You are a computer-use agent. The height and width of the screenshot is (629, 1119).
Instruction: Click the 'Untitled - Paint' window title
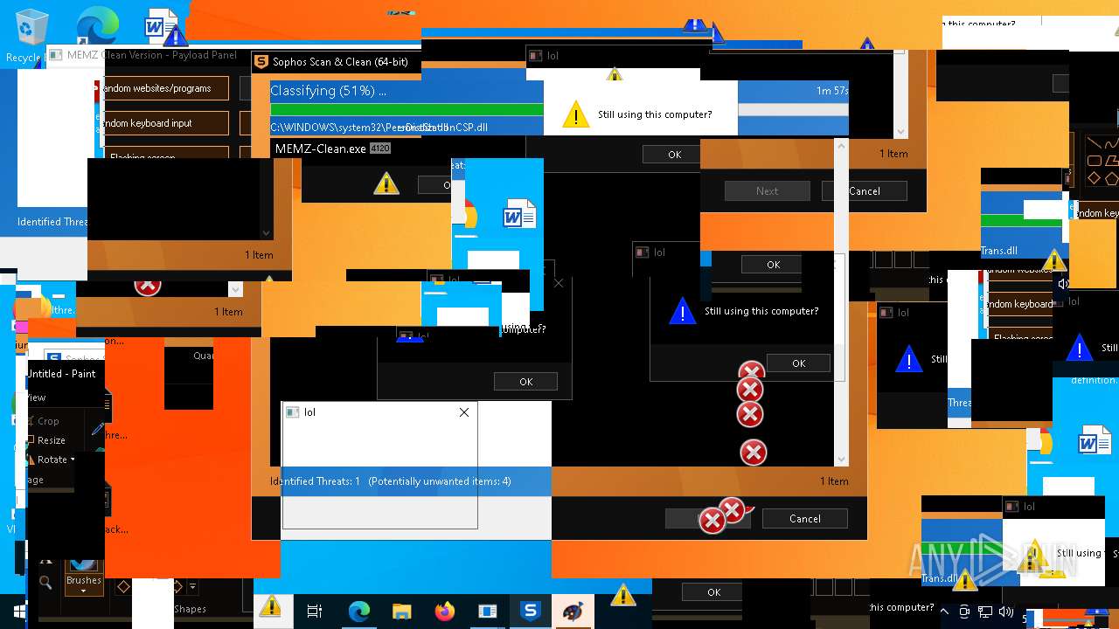[x=60, y=374]
